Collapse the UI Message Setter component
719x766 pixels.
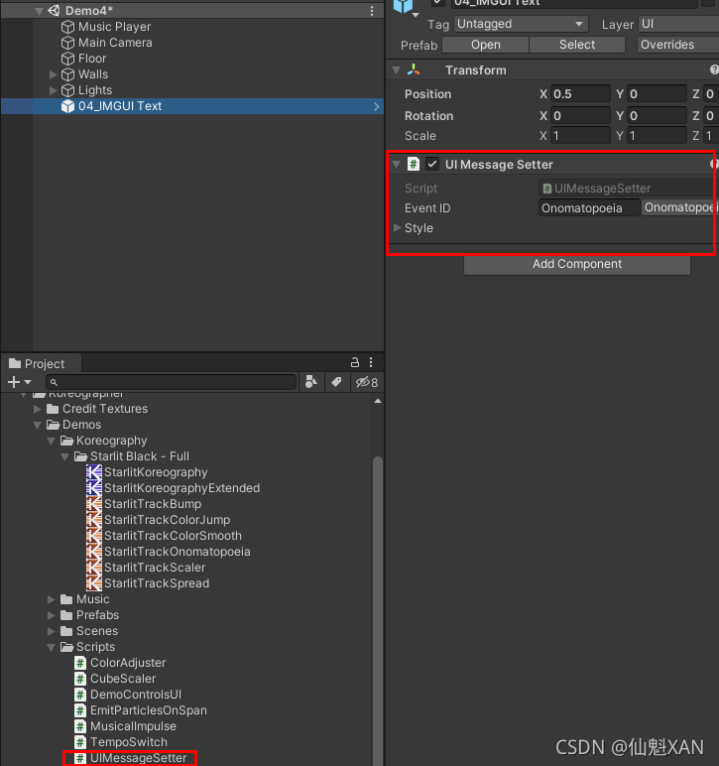397,165
